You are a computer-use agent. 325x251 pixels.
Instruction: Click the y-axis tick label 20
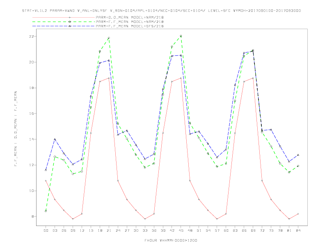[31, 62]
